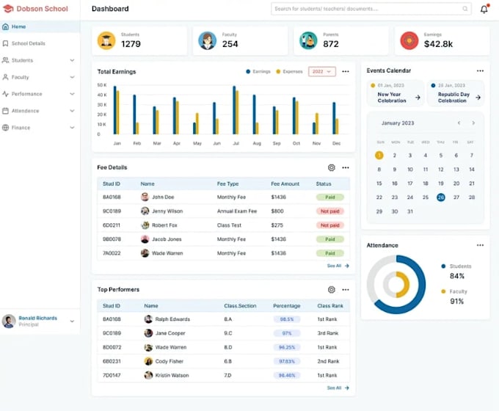Expand Ronald Richards profile menu

coord(72,321)
